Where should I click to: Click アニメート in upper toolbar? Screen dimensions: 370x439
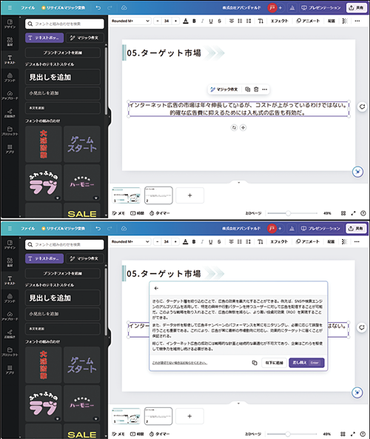[x=308, y=21]
